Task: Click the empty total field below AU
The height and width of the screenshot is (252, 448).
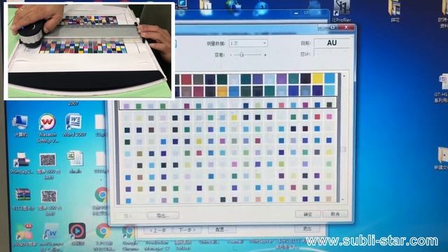Action: (331, 53)
